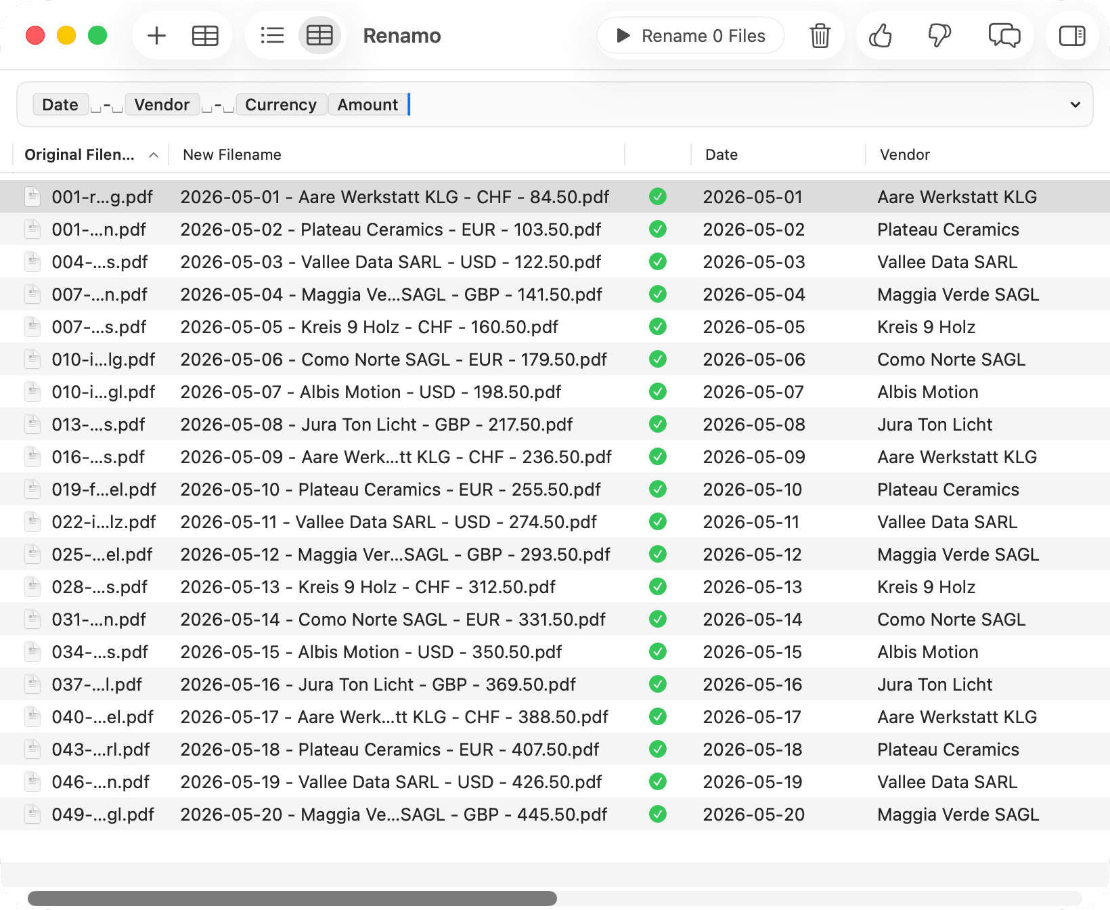This screenshot has width=1110, height=910.
Task: Click the Vendor cell in the 2026-05-17 row
Action: click(957, 717)
